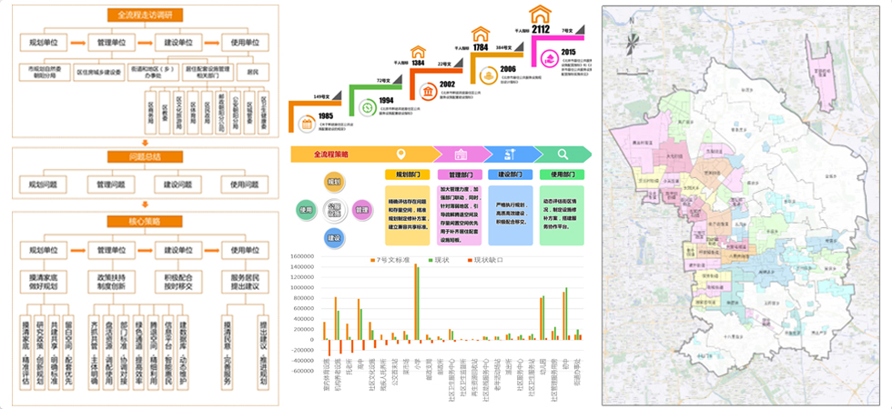Click the 7号文标准 orange legend swatch
This screenshot has width=892, height=409.
[x=372, y=260]
